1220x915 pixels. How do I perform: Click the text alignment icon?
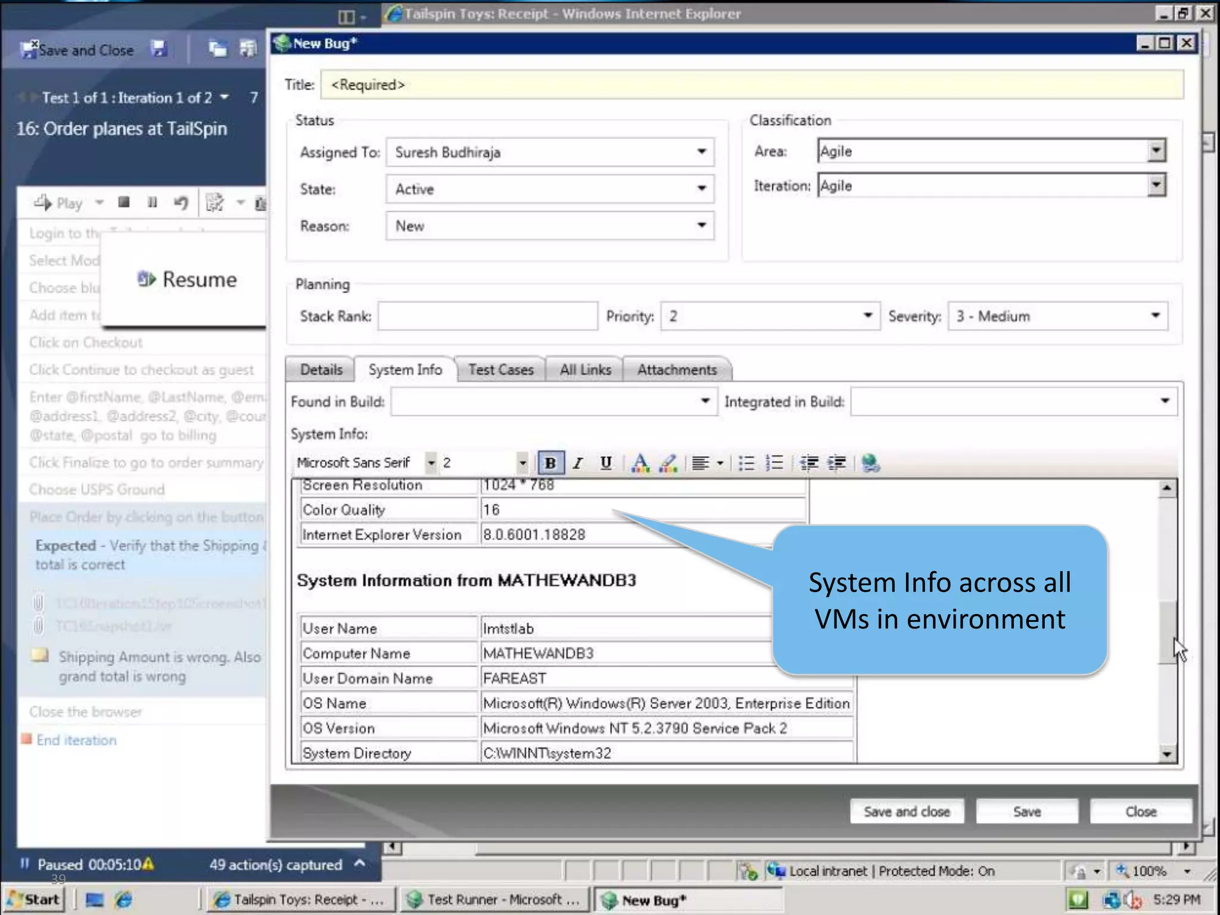click(x=701, y=463)
